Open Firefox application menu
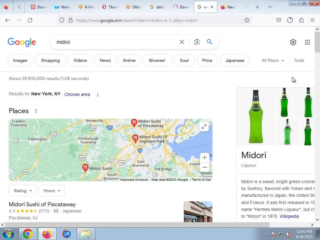Viewport: 320px width, 240px height. click(312, 20)
